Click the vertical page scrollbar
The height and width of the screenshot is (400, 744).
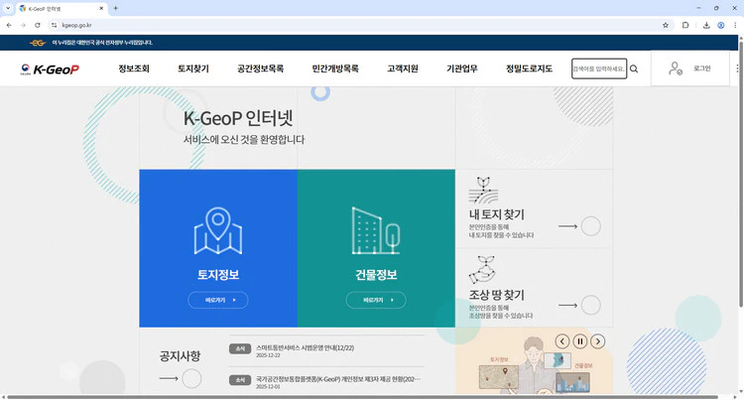pyautogui.click(x=741, y=174)
